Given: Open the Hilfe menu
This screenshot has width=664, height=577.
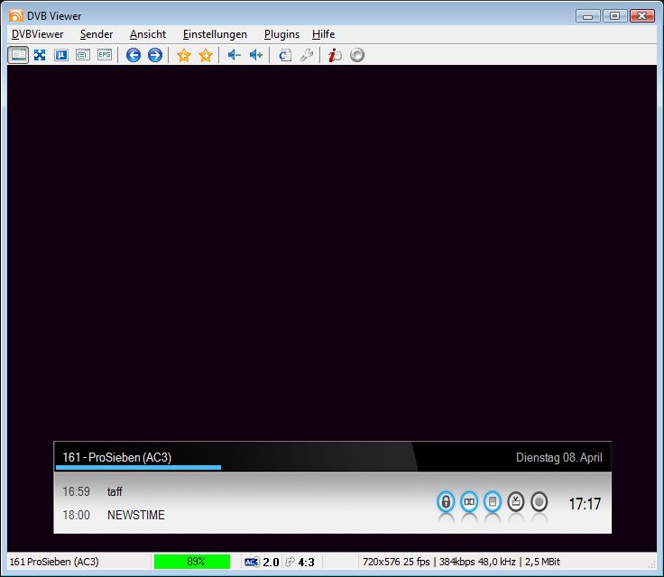Looking at the screenshot, I should 323,34.
